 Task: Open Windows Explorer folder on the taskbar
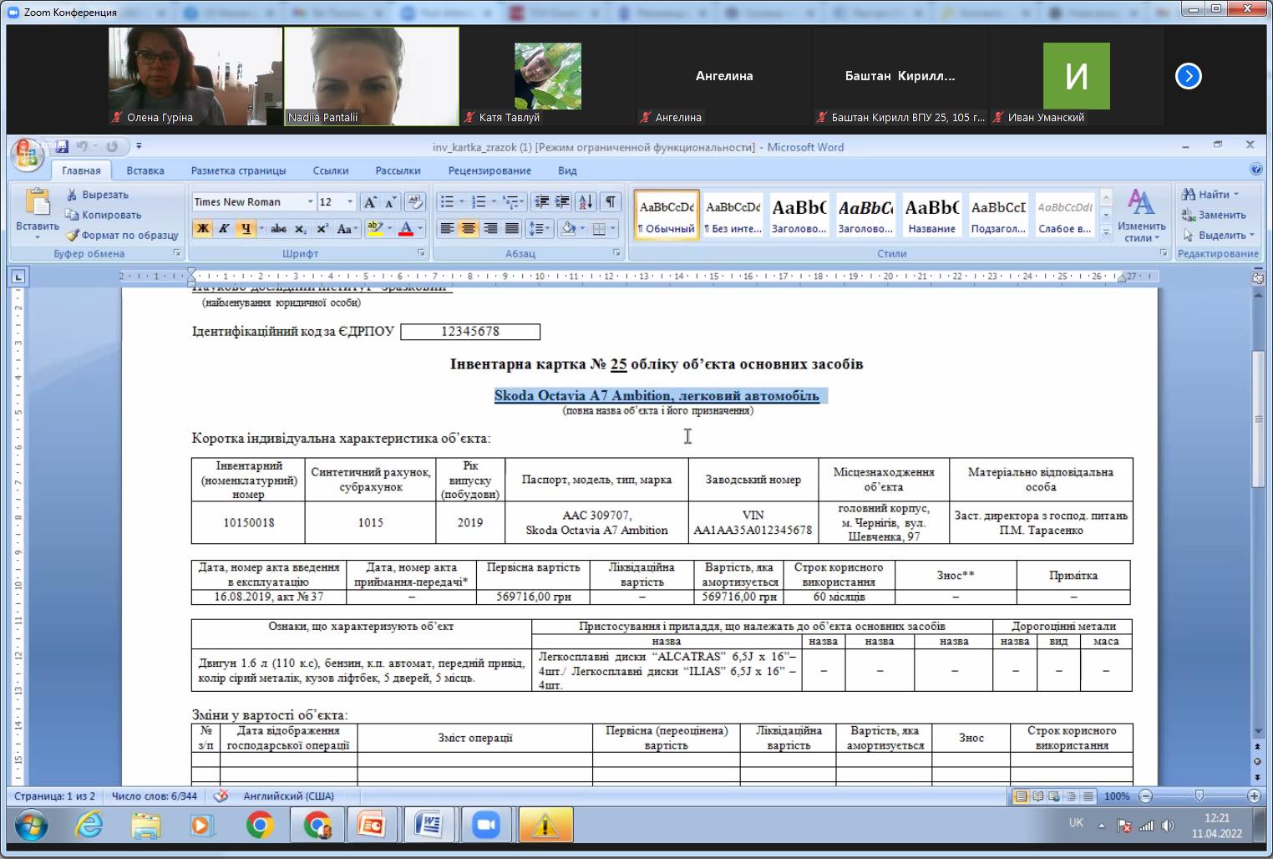145,826
